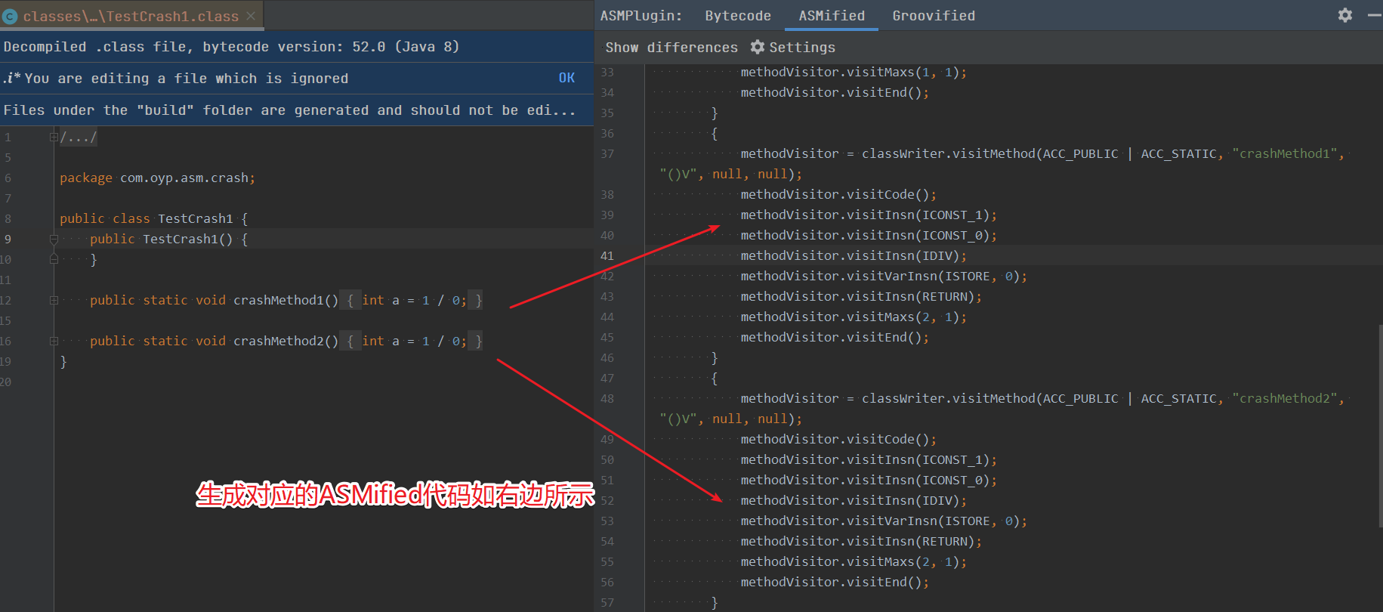The image size is (1383, 612).
Task: Click visitVarInsn(ISTORE, 0) on line 42
Action: pyautogui.click(x=884, y=276)
